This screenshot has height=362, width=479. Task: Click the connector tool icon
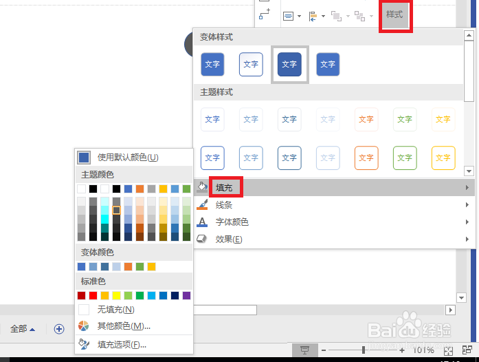coord(265,14)
